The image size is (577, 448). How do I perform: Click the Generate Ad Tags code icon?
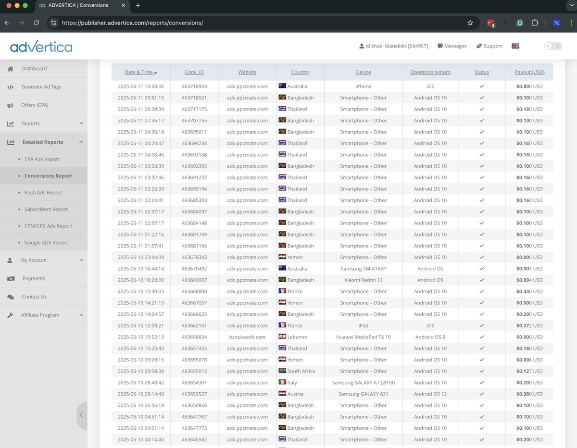tap(11, 87)
